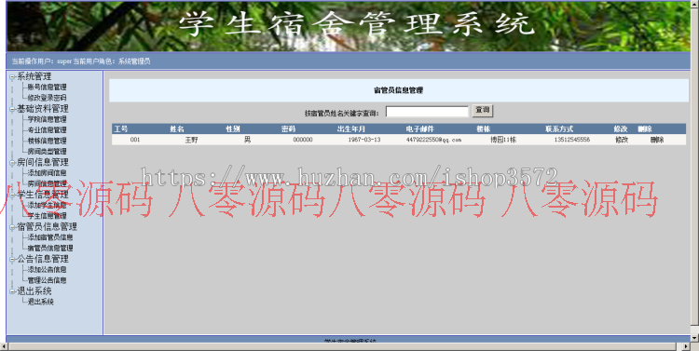Viewport: 699px width, 351px height.
Task: Click the horizontal scrollbar left arrow
Action: coord(4,346)
